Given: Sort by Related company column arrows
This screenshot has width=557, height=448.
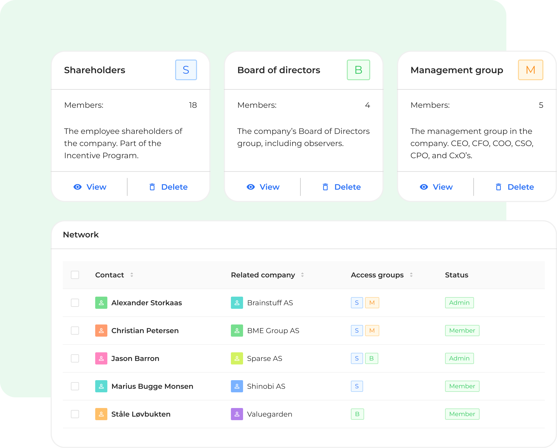Looking at the screenshot, I should (302, 275).
